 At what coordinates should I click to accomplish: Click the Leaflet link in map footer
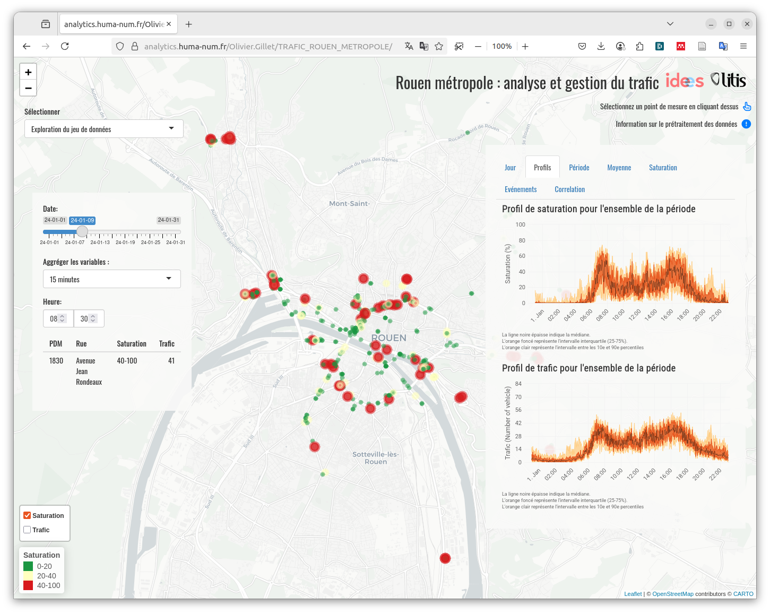[633, 594]
